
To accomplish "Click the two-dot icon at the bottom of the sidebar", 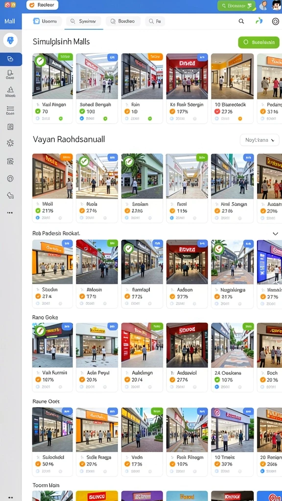I will pyautogui.click(x=11, y=498).
